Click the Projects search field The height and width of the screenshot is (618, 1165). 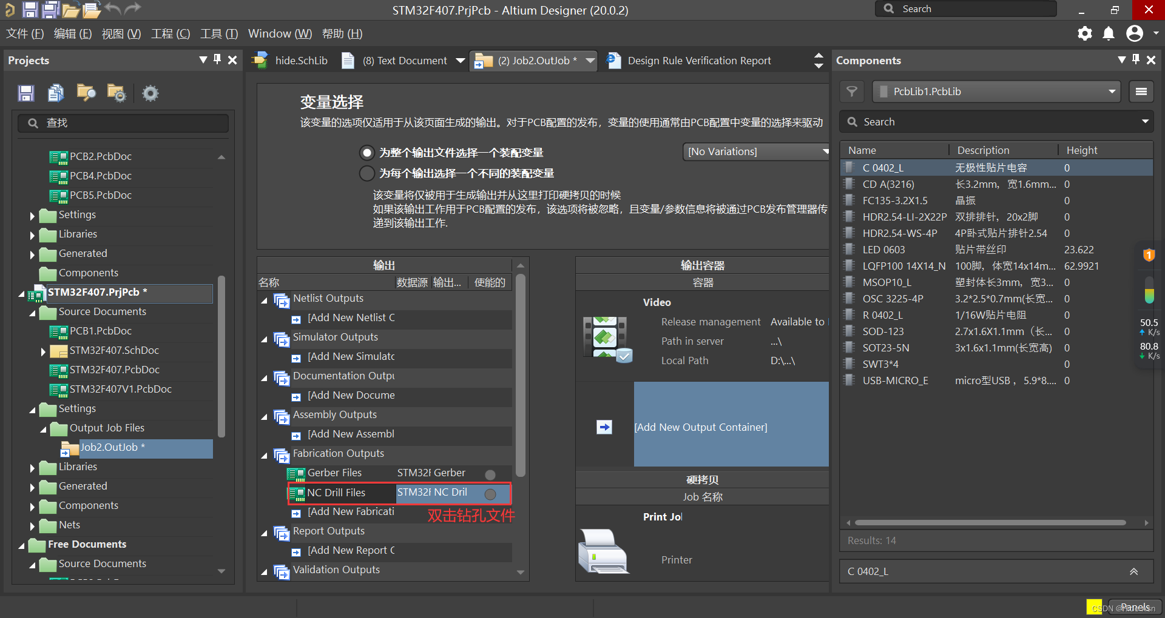tap(123, 123)
